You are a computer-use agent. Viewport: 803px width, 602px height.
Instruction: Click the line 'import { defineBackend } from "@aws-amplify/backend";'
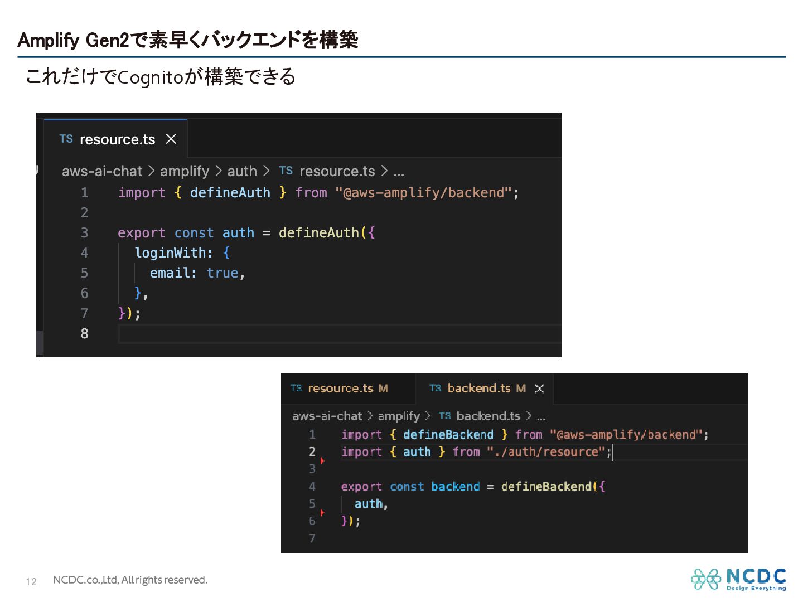tap(525, 435)
